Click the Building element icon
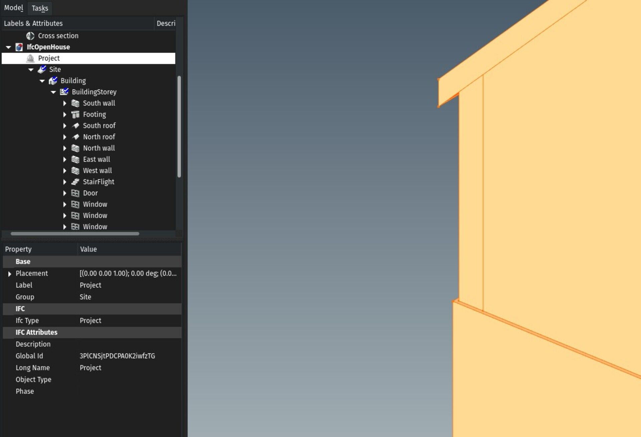This screenshot has width=641, height=437. [52, 80]
